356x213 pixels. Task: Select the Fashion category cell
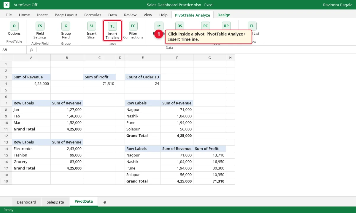pos(31,155)
